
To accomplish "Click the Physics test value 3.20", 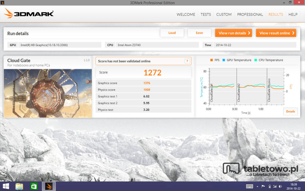I will click(x=146, y=110).
